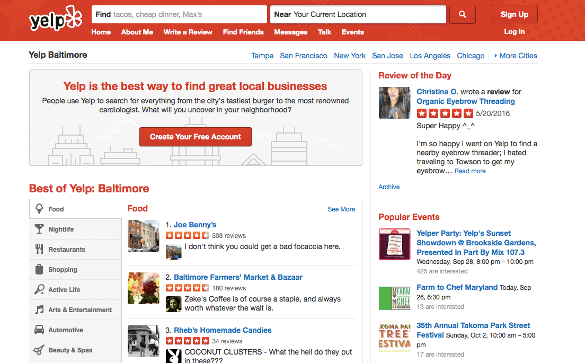Focus the Find search field

coord(179,14)
